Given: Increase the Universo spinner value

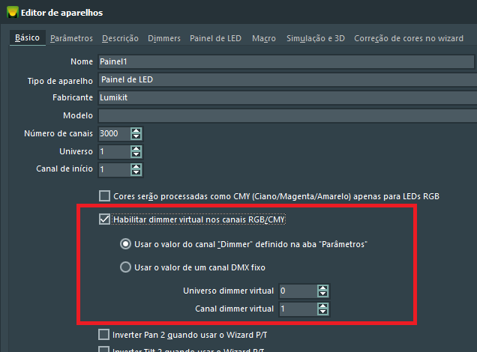Looking at the screenshot, I should click(x=136, y=148).
